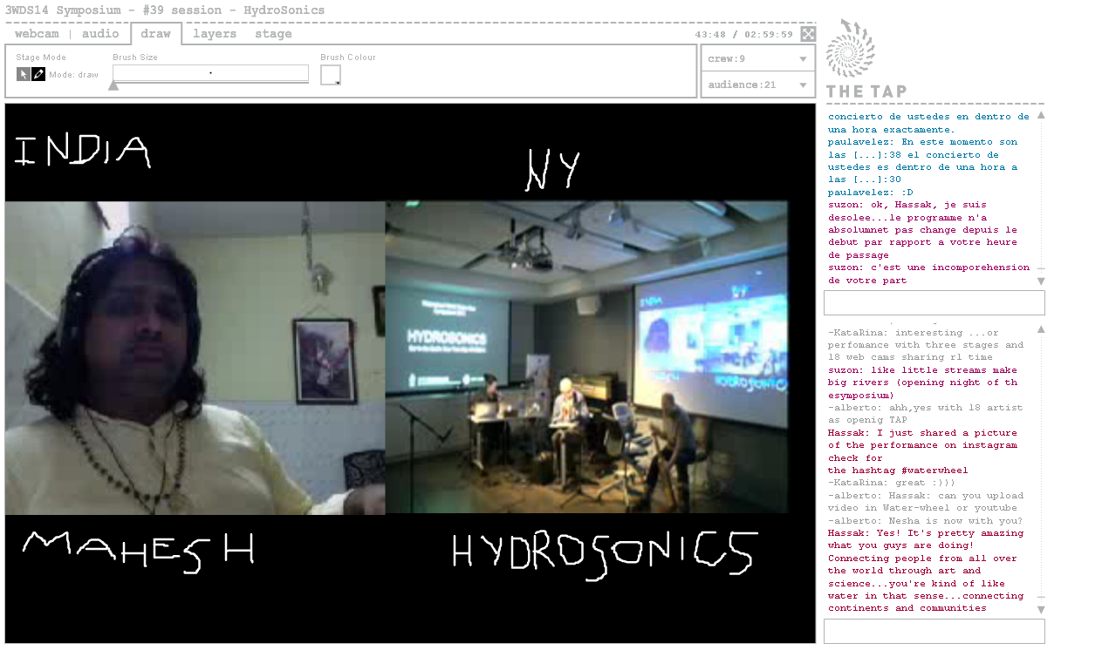The width and height of the screenshot is (1109, 650).
Task: Click the India Mahesh webcam feed
Action: (x=195, y=358)
